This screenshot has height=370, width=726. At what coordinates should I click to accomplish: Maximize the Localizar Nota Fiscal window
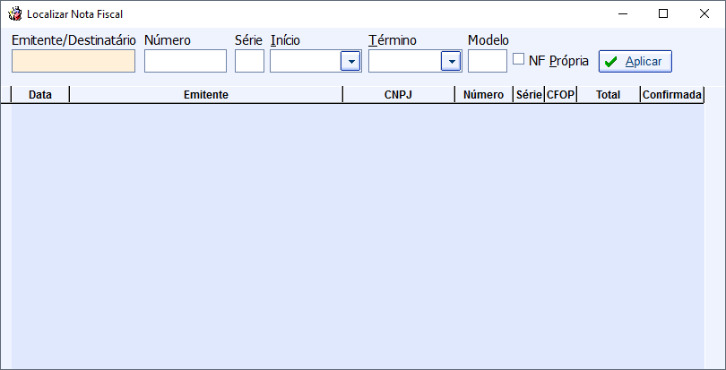663,14
